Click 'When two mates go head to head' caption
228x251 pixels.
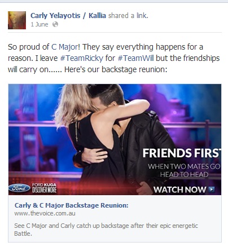point(184,170)
